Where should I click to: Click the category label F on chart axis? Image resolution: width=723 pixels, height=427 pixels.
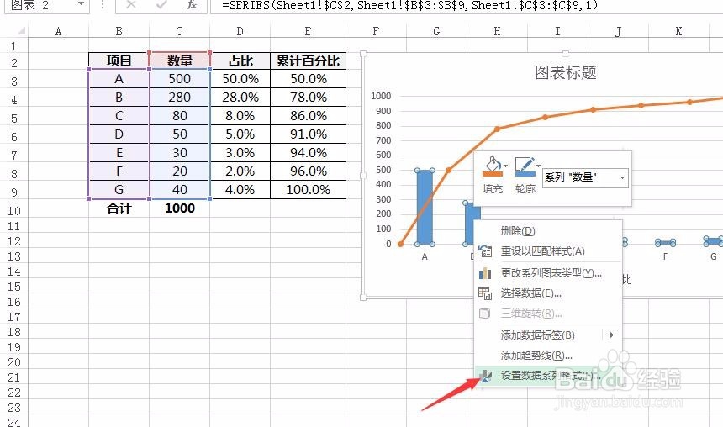click(665, 256)
